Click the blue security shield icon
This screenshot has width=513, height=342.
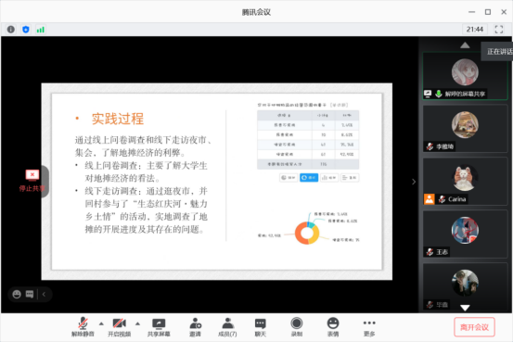[26, 30]
